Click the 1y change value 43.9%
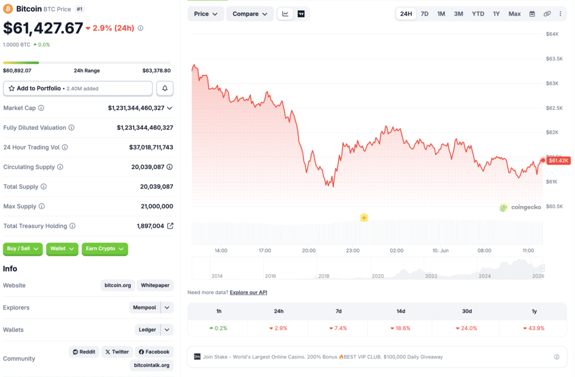 (x=534, y=328)
